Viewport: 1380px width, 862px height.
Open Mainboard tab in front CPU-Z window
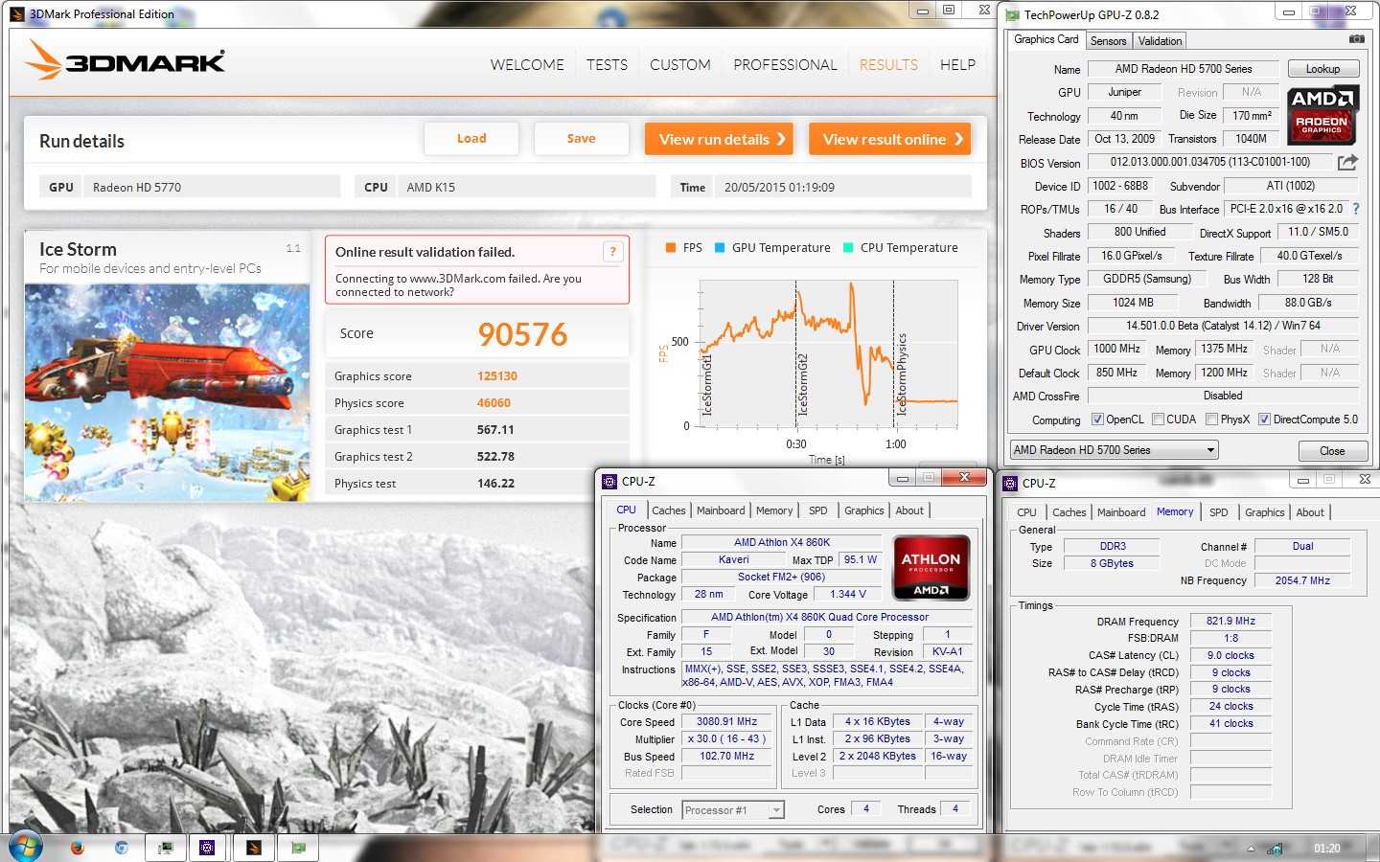click(x=721, y=510)
